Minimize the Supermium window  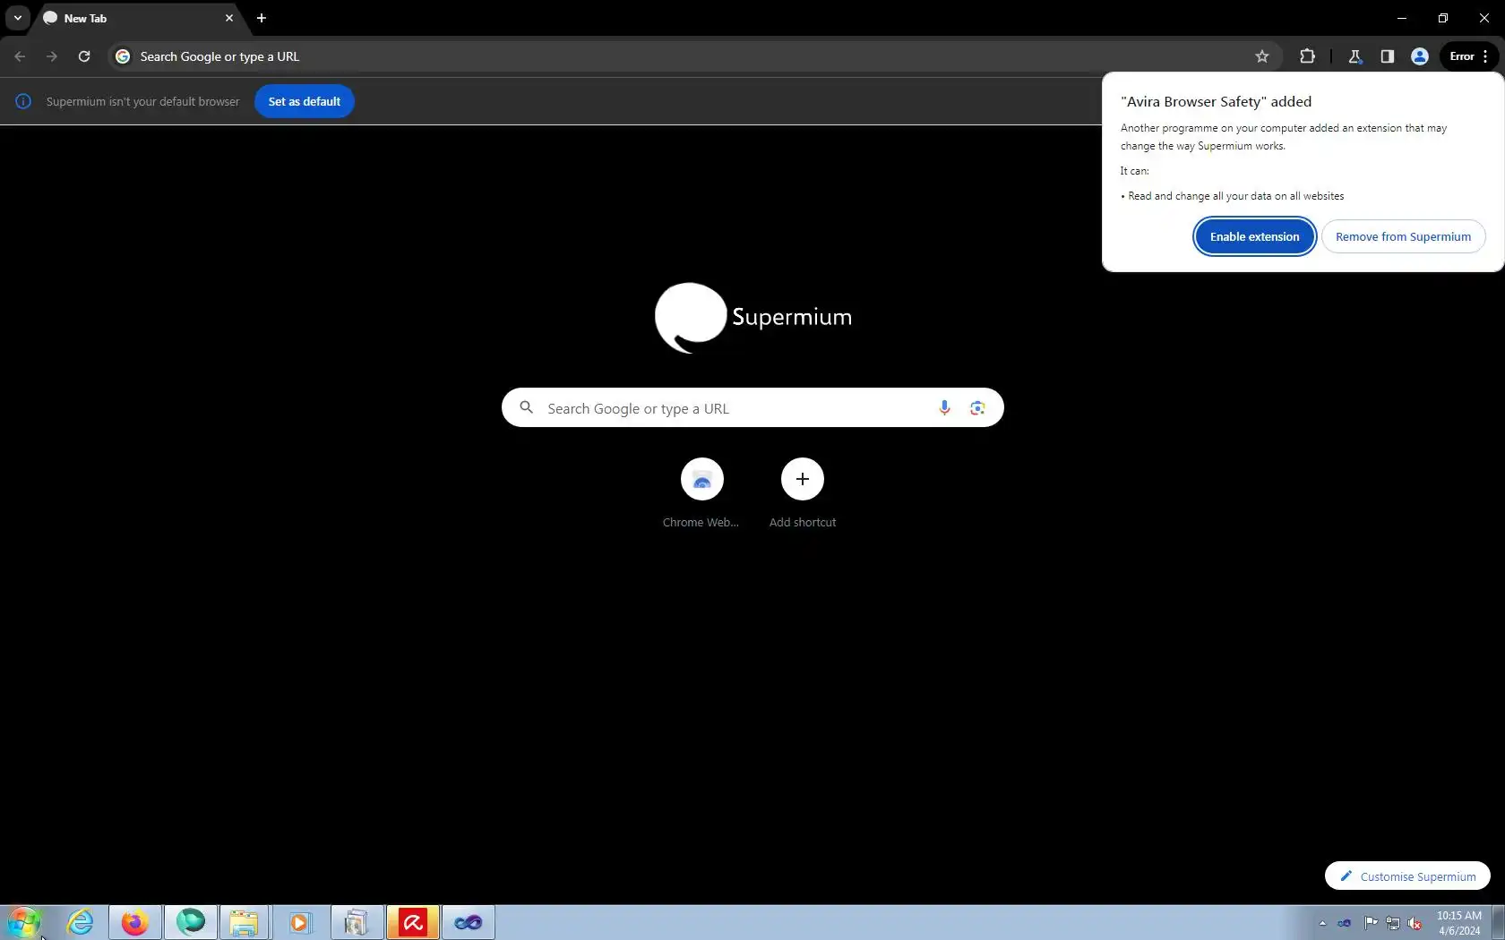1402,18
